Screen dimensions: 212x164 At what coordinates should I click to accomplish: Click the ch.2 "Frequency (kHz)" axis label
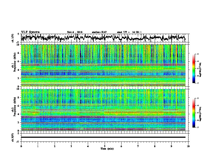coord(15,106)
